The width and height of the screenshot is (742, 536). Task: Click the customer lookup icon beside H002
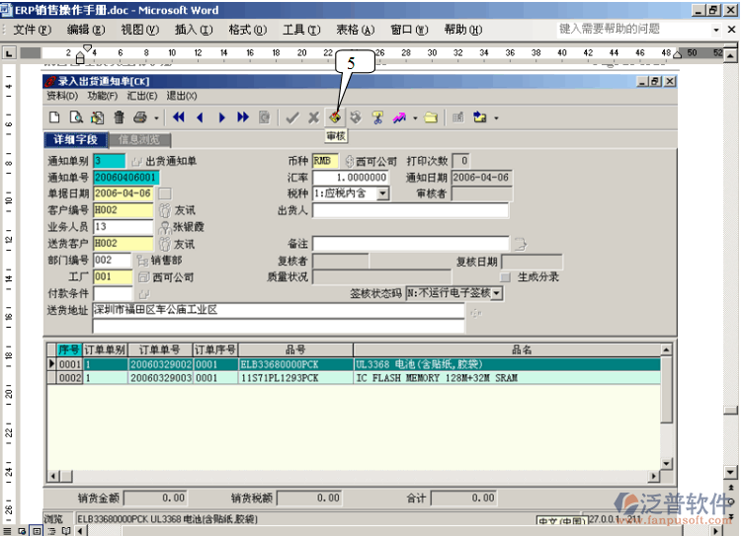[164, 210]
